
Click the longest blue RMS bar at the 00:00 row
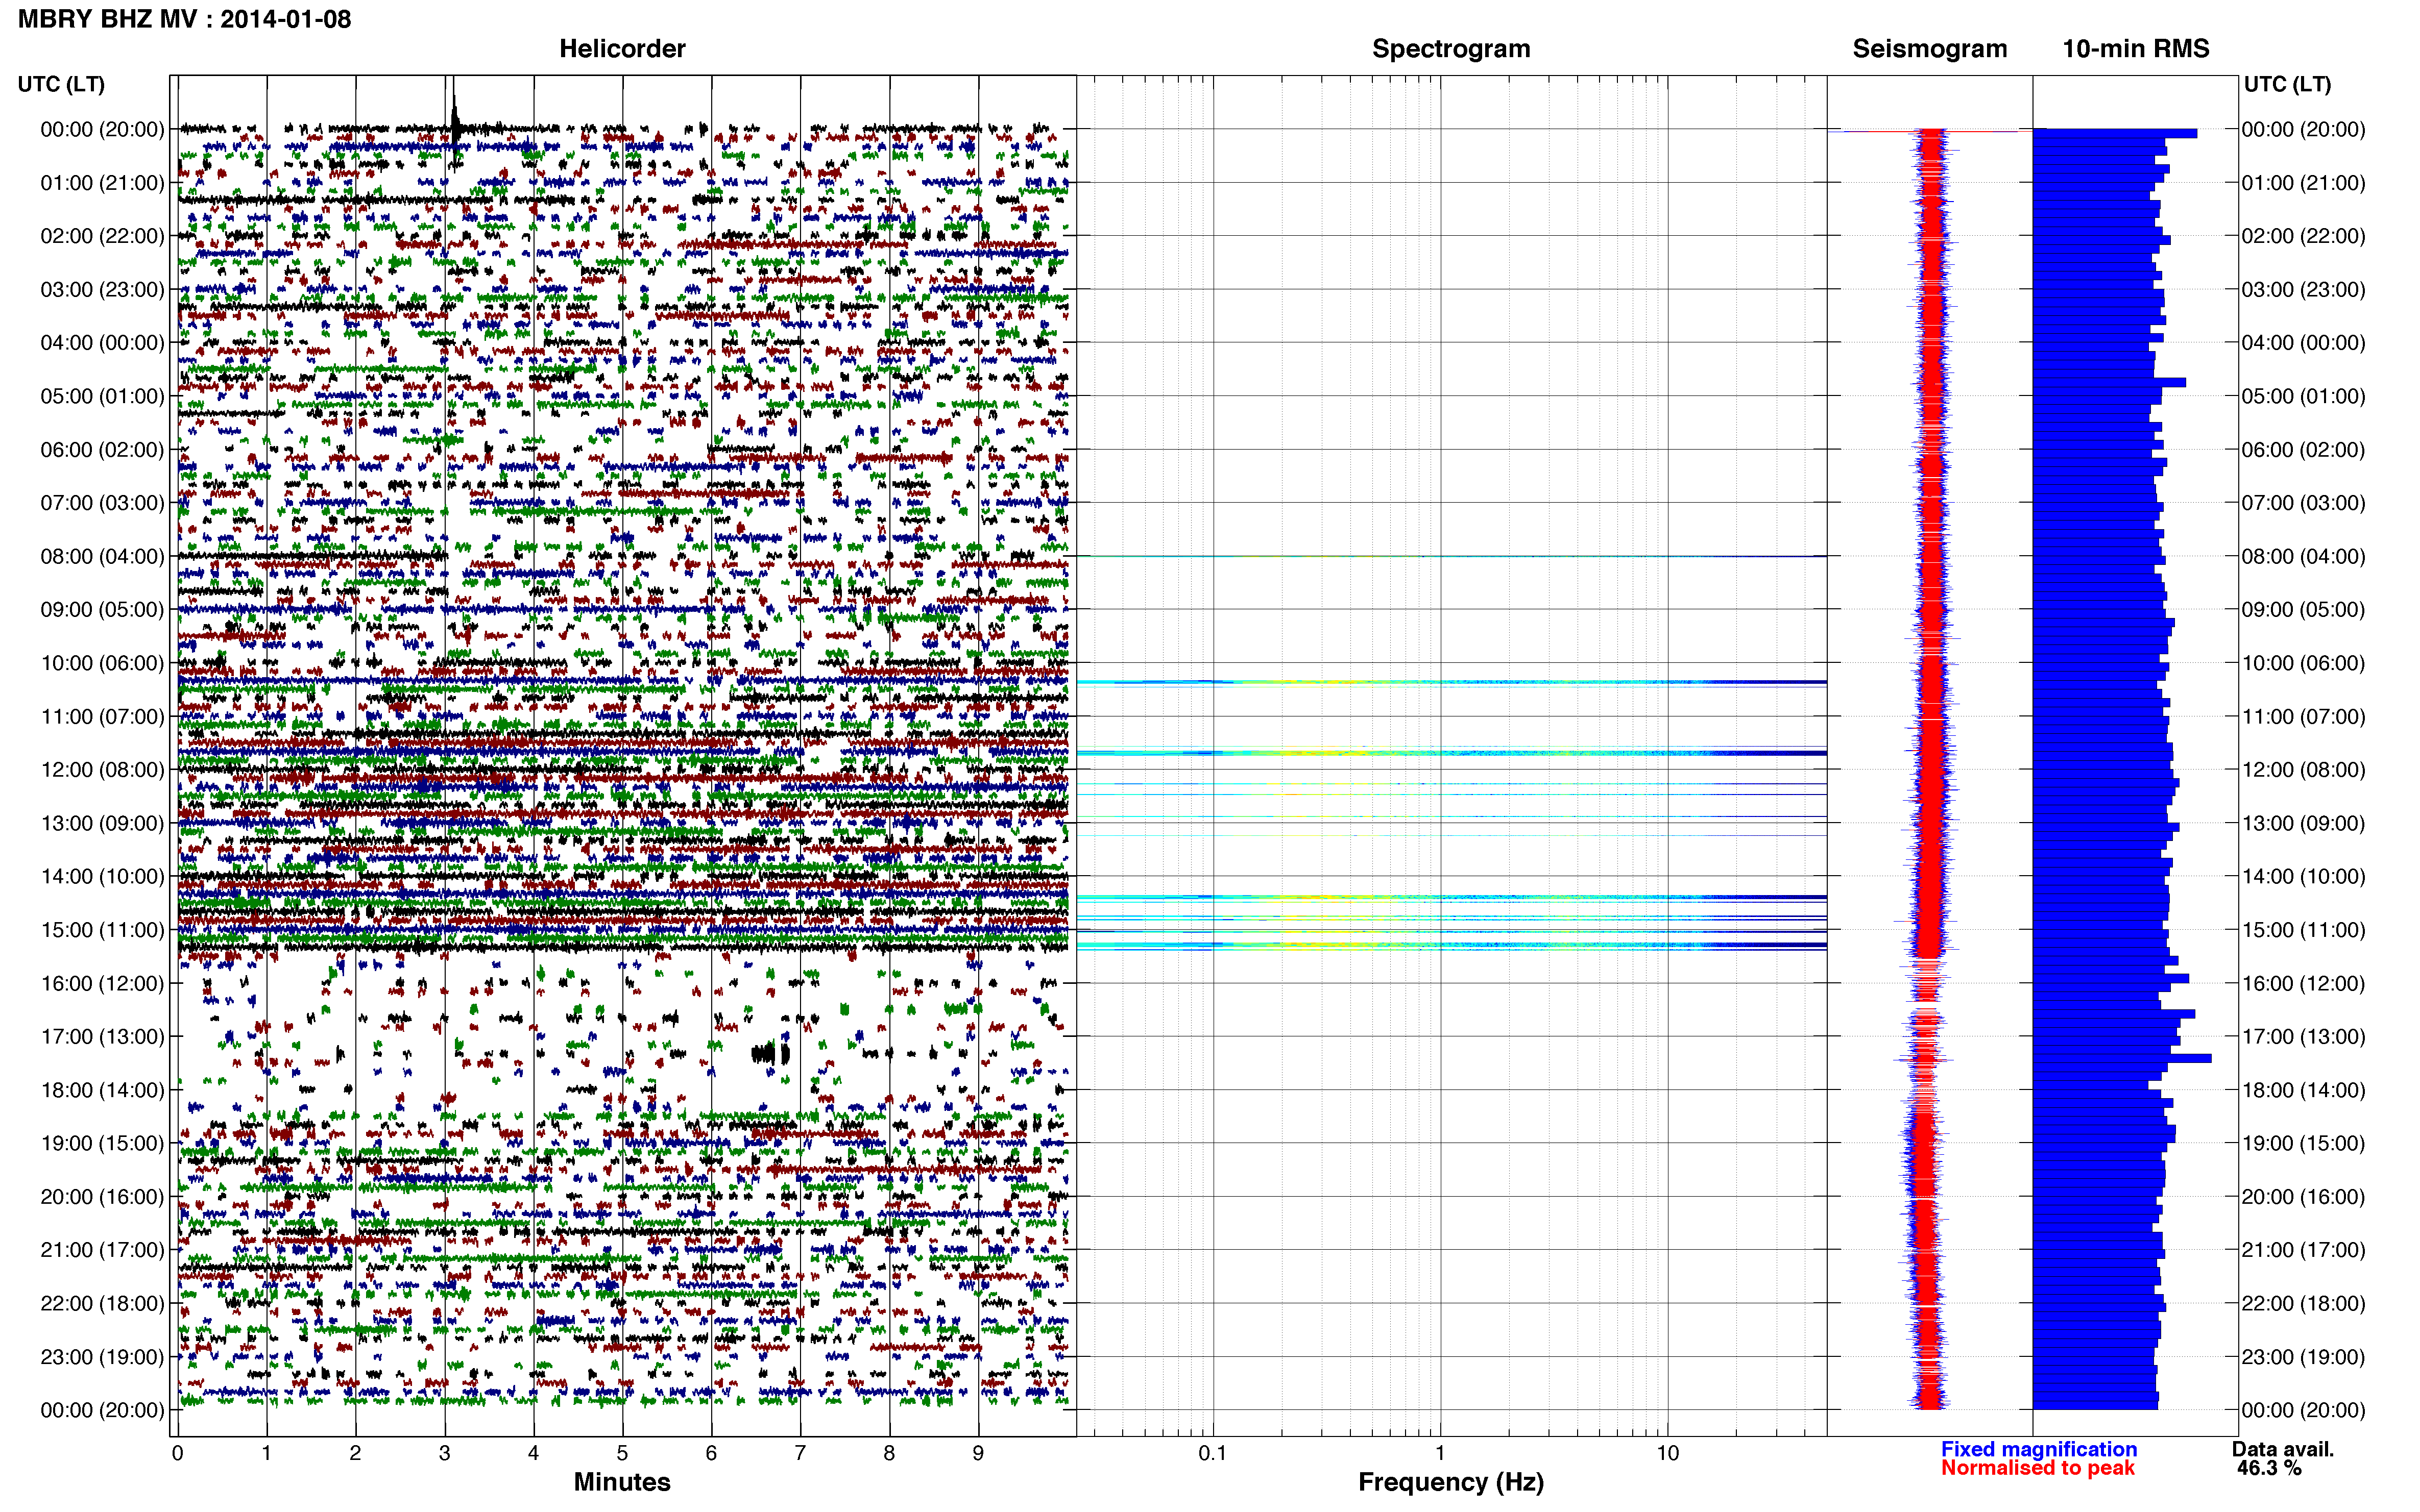[2115, 133]
